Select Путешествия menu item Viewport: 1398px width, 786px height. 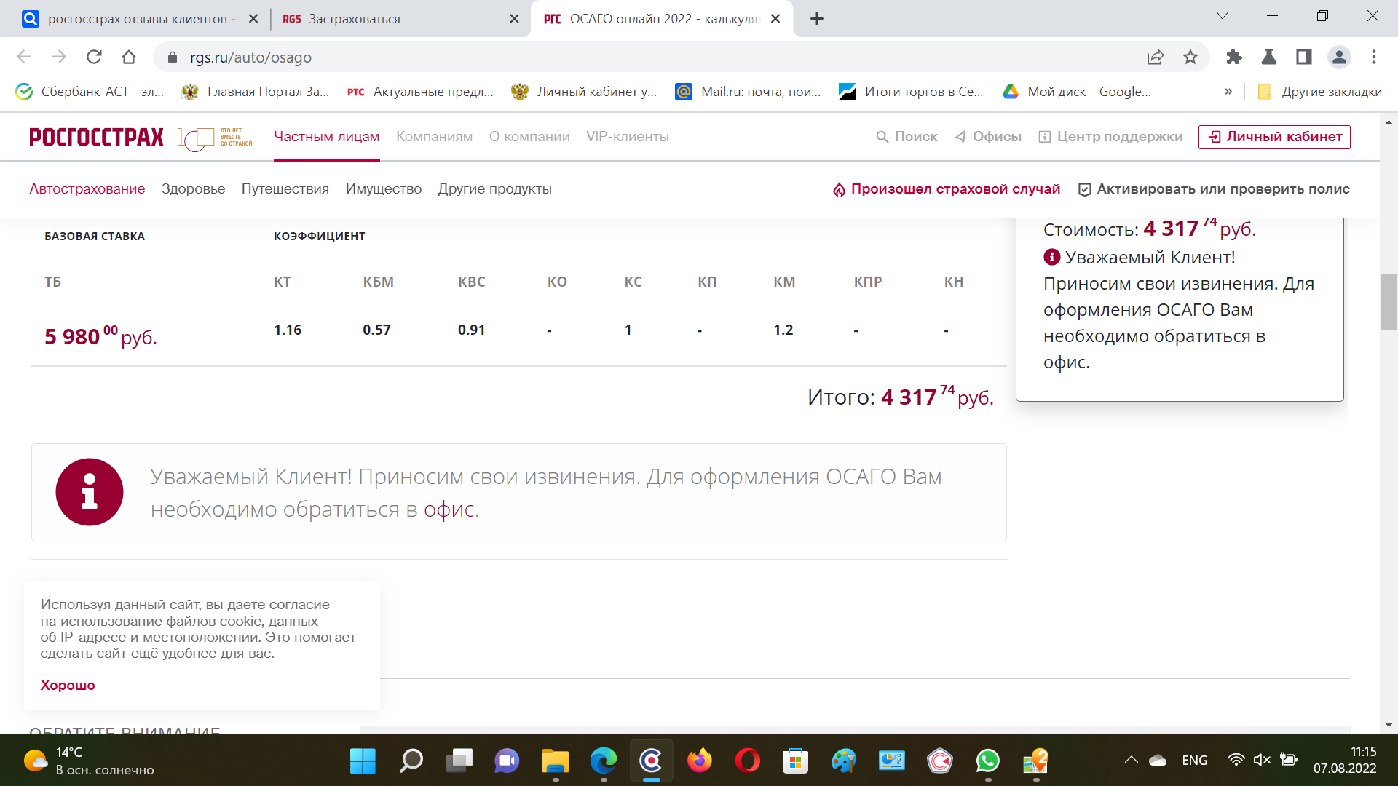tap(285, 189)
